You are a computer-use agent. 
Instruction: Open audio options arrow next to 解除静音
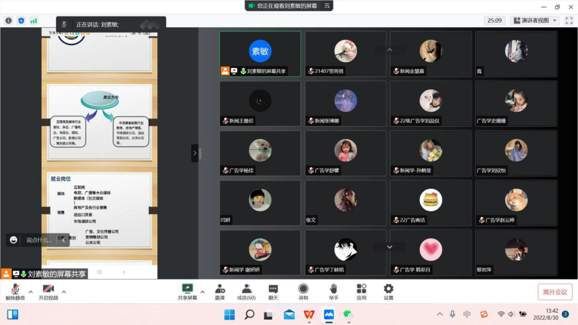(x=31, y=292)
